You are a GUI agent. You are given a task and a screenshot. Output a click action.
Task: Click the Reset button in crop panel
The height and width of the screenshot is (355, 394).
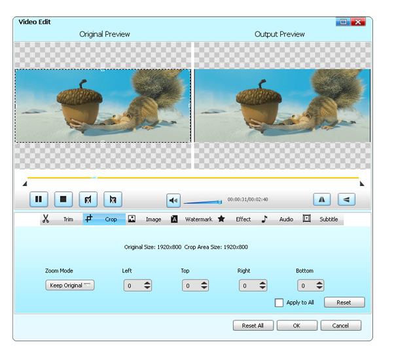[x=344, y=302]
